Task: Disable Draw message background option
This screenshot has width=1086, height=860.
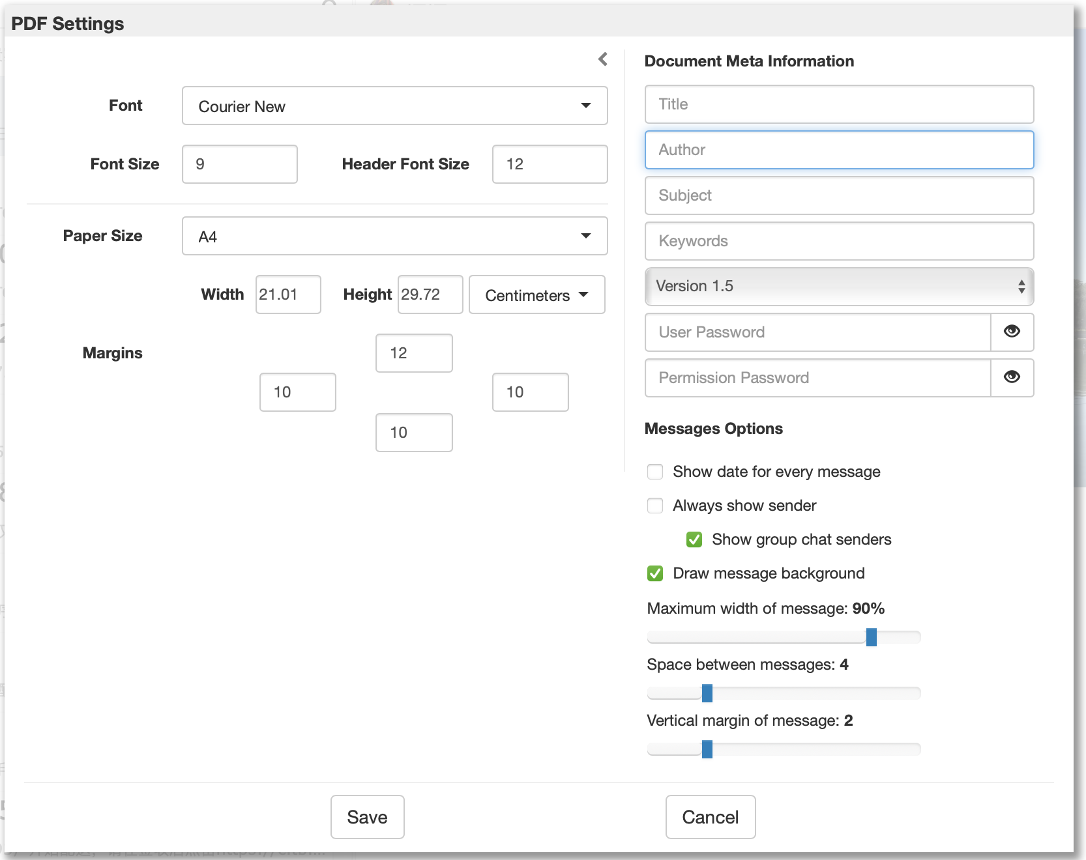Action: pyautogui.click(x=655, y=573)
